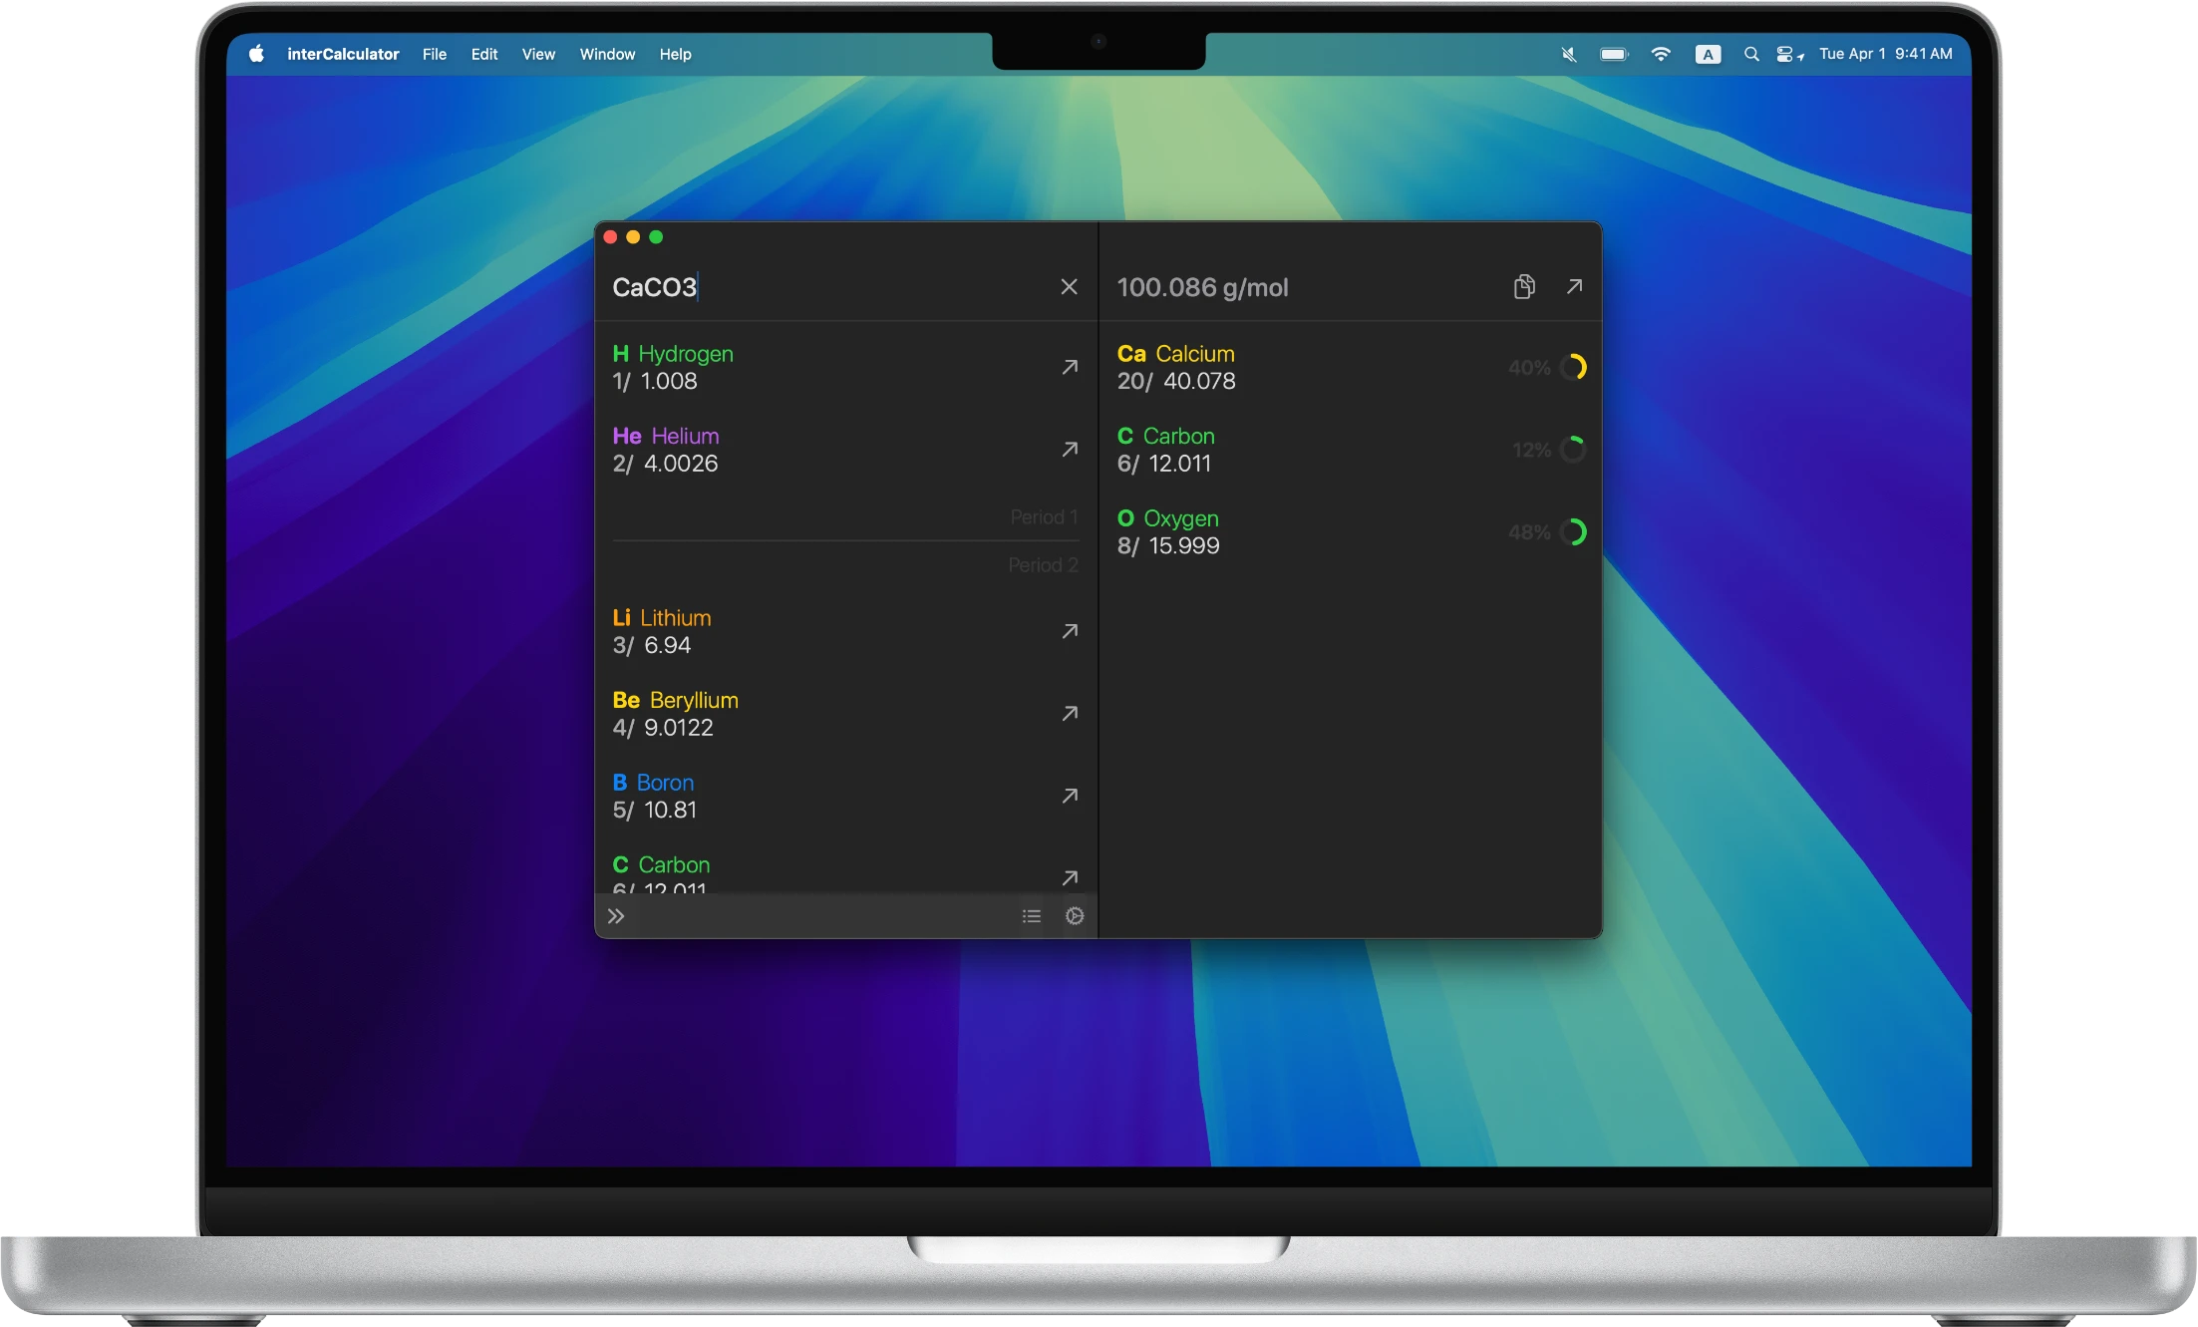
Task: Open Beryllium element details arrow
Action: coord(1070,714)
